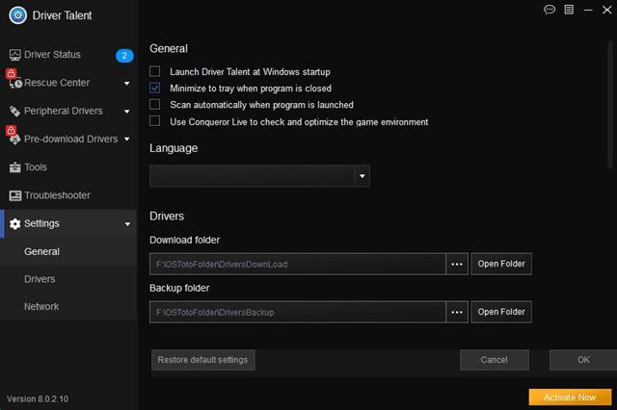The height and width of the screenshot is (410, 617).
Task: Click the Backup folder path field
Action: pyautogui.click(x=298, y=312)
